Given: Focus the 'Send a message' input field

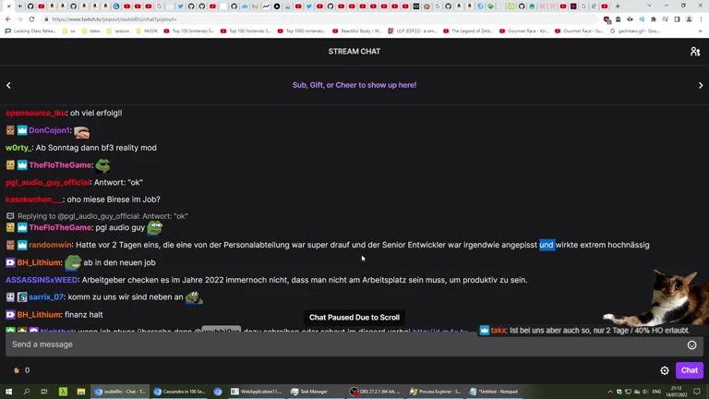Looking at the screenshot, I should point(342,345).
